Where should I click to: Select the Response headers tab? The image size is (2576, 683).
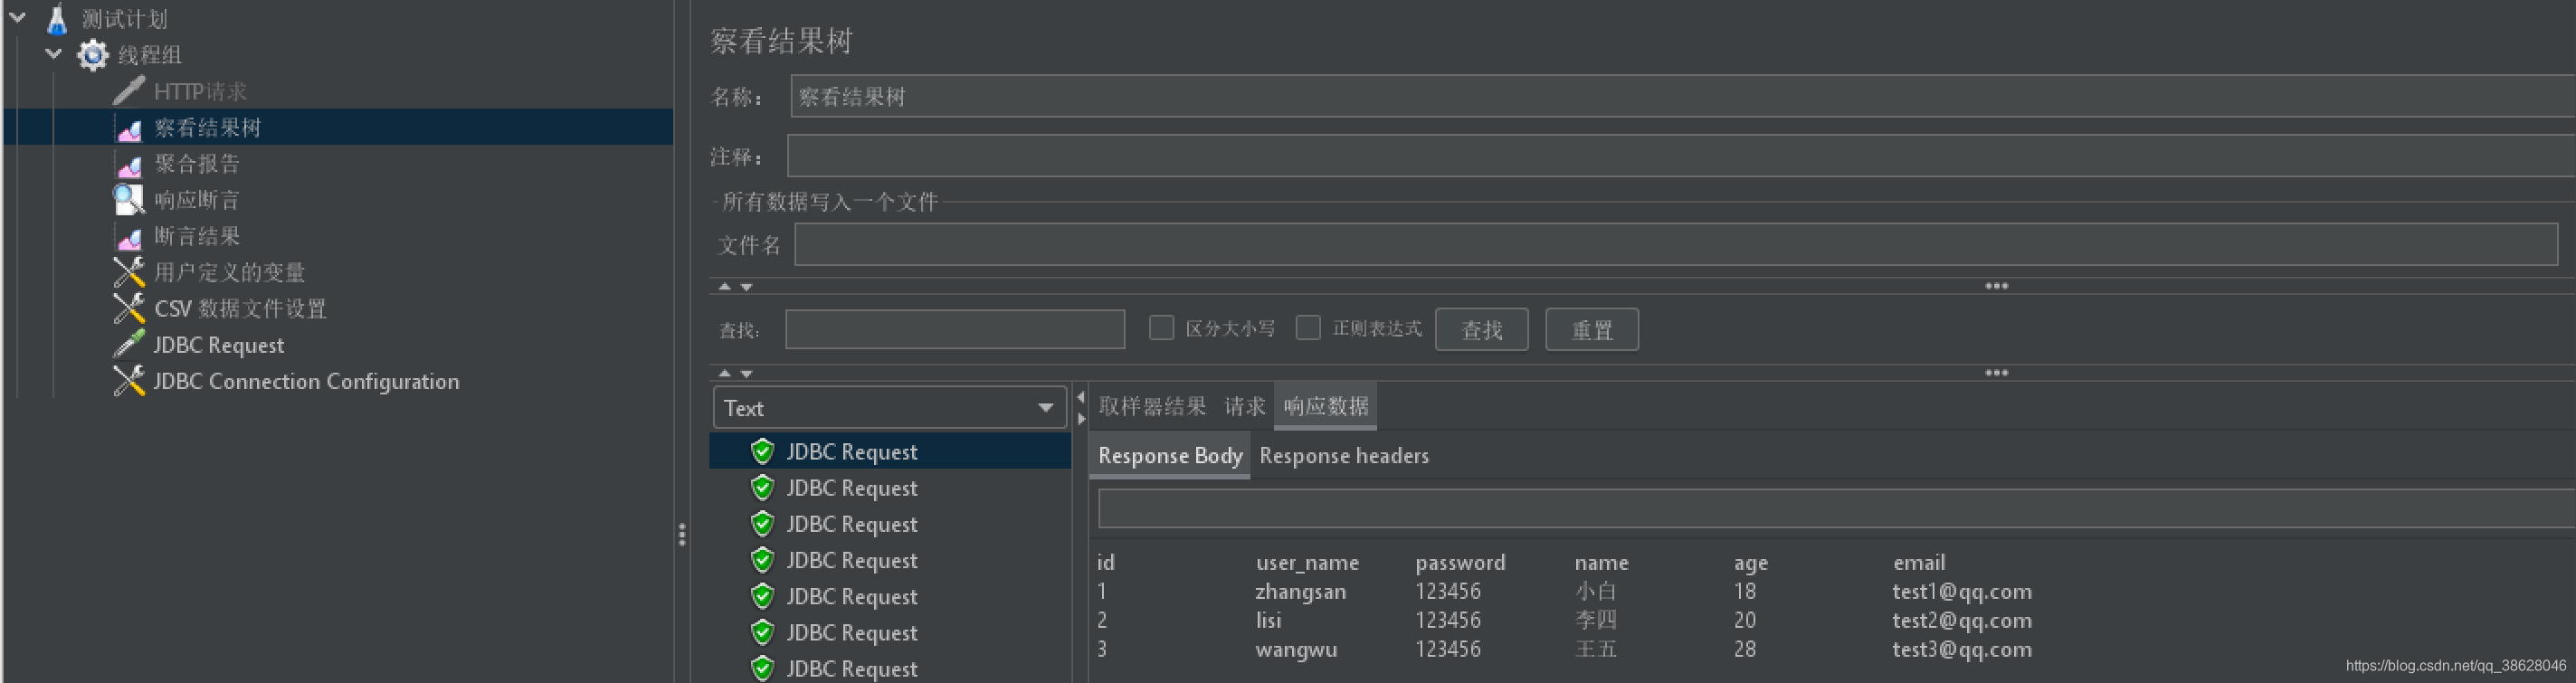click(x=1344, y=456)
